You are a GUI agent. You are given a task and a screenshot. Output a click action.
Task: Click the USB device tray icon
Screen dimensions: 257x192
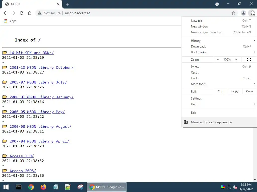point(229,187)
